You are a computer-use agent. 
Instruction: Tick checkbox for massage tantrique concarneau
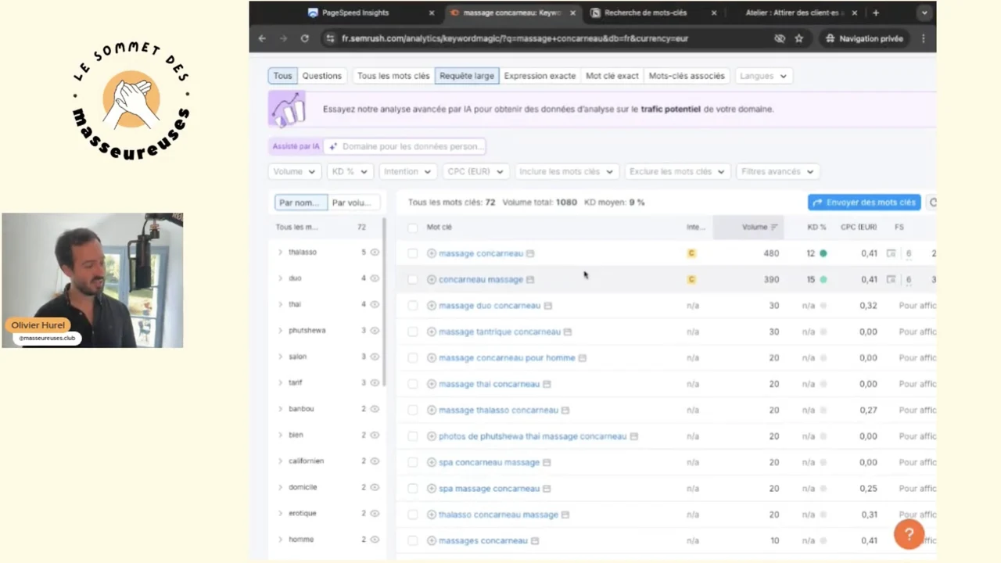pyautogui.click(x=412, y=332)
